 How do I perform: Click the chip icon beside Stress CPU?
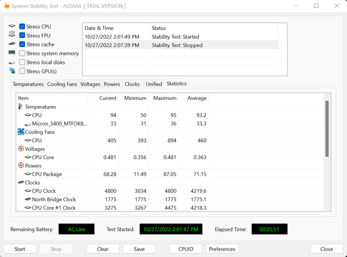pyautogui.click(x=12, y=26)
